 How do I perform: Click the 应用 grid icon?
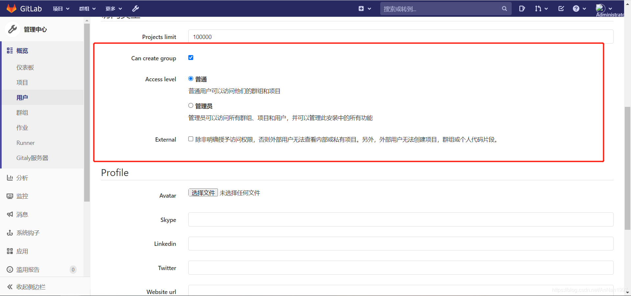(x=10, y=251)
